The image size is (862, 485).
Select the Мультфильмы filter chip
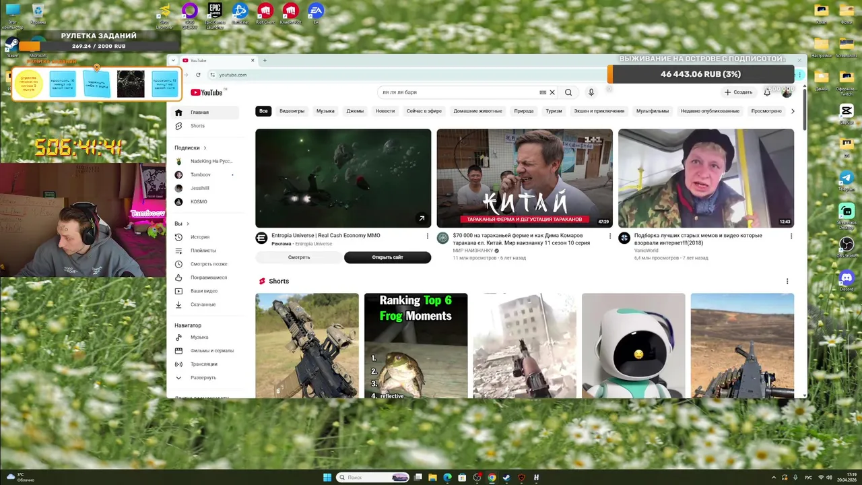(x=653, y=111)
